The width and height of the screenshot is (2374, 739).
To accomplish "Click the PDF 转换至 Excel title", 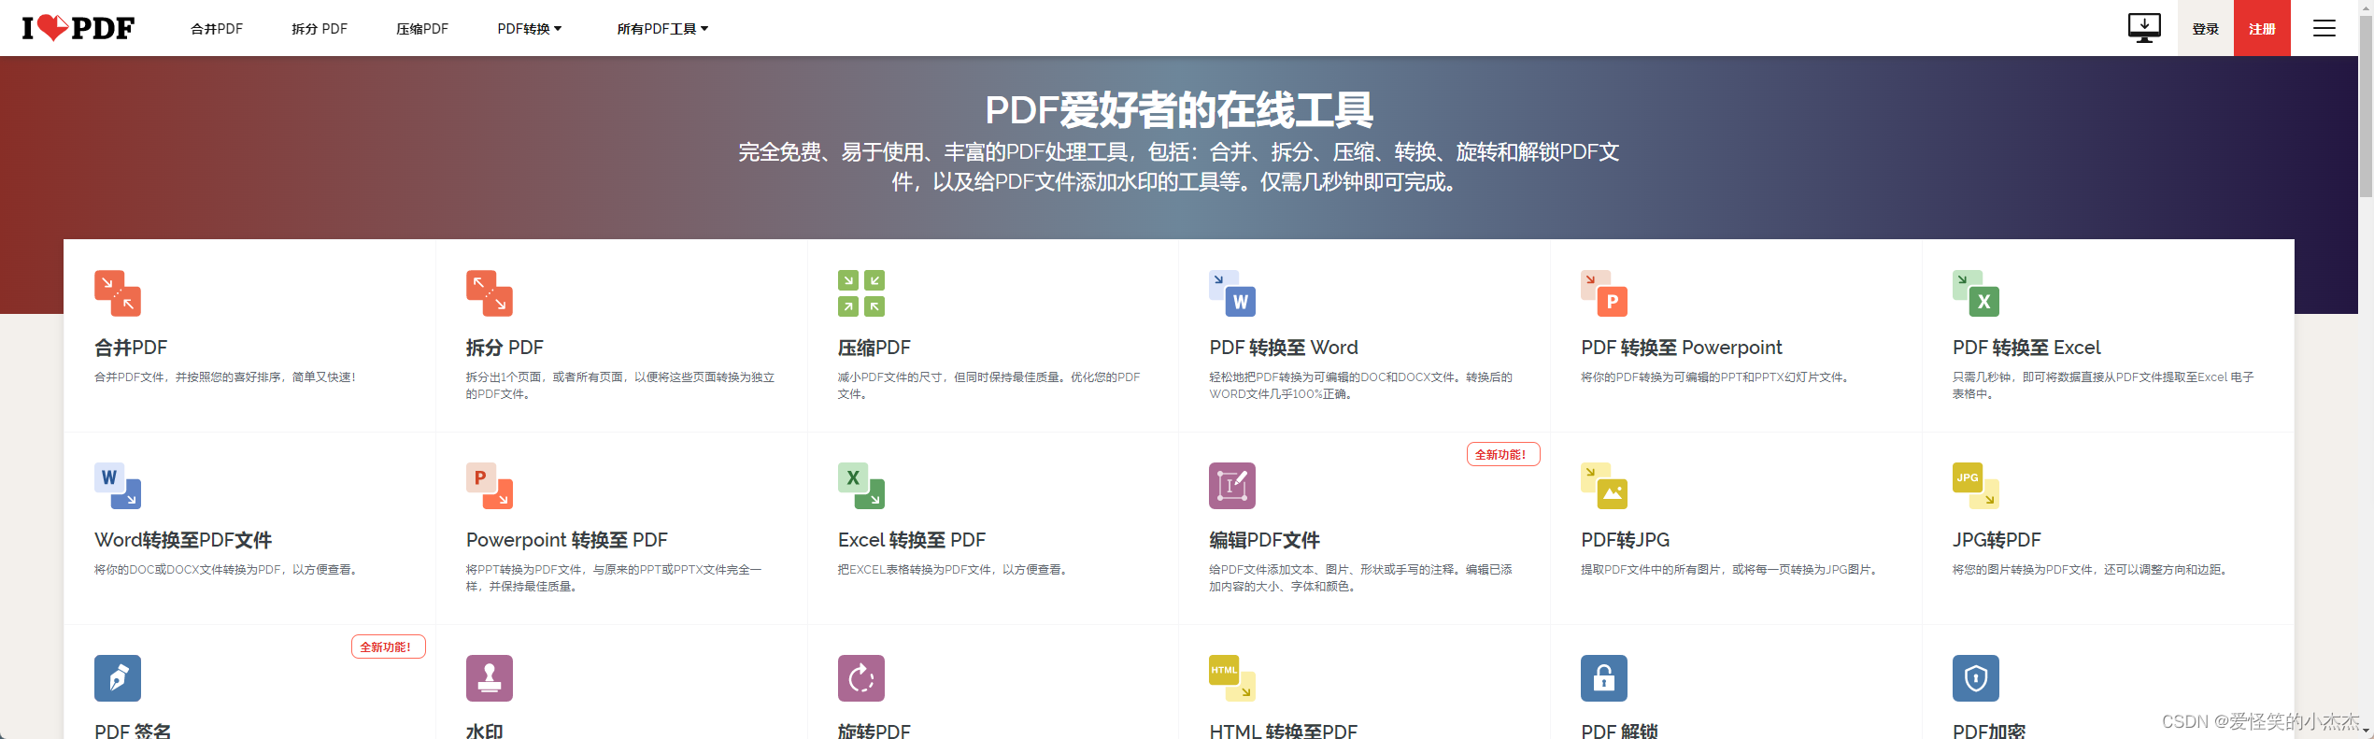I will coord(2026,348).
